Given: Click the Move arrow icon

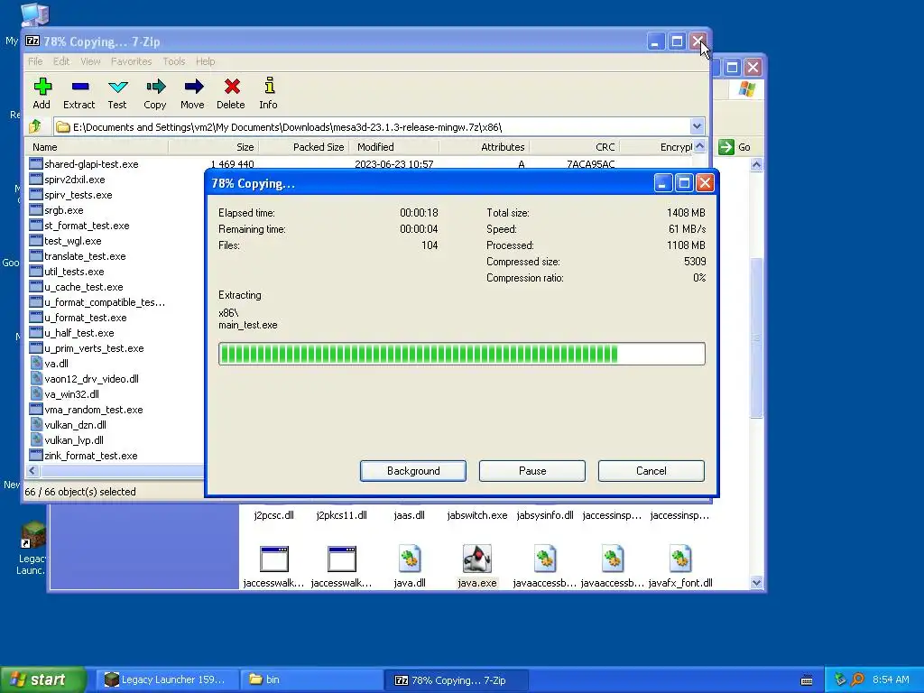Looking at the screenshot, I should click(x=193, y=93).
